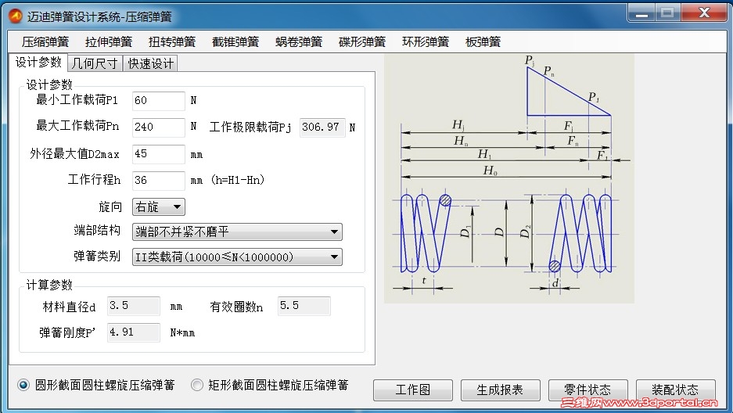Screen dimensions: 733x413
Task: Click the 装配状态 button
Action: click(675, 390)
